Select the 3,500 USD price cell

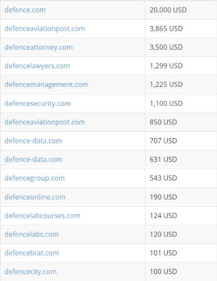click(x=181, y=47)
